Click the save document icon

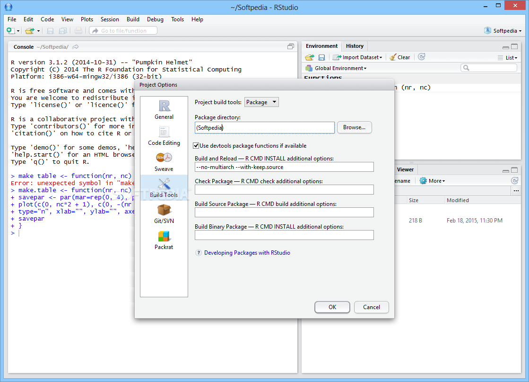click(x=50, y=31)
